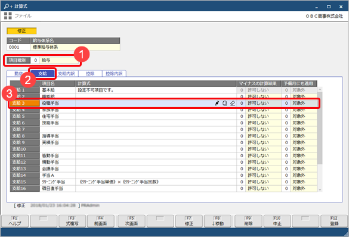The image size is (349, 237).
Task: Open the grid main menu icon
Action: click(8, 15)
